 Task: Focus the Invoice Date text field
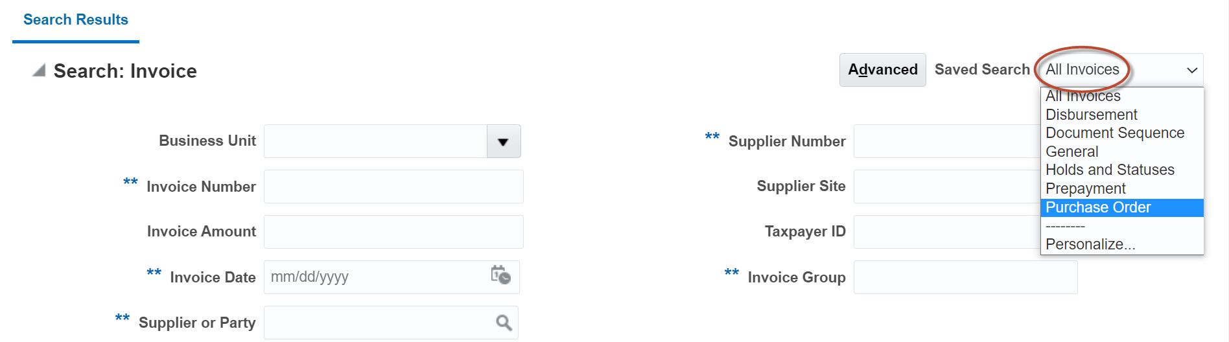pos(376,277)
